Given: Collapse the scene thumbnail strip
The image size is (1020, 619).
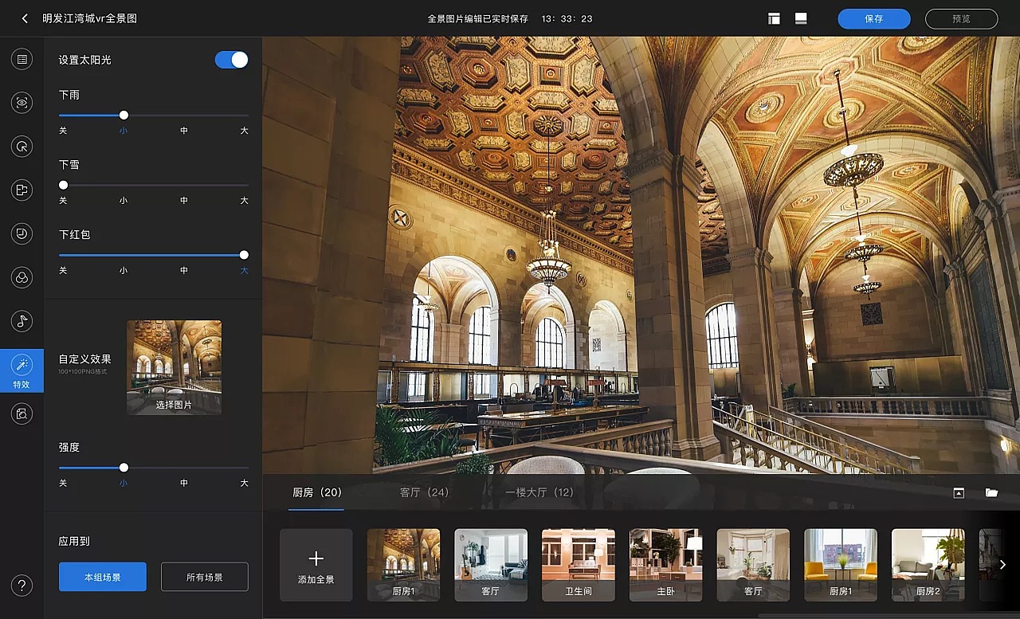Looking at the screenshot, I should pos(959,493).
